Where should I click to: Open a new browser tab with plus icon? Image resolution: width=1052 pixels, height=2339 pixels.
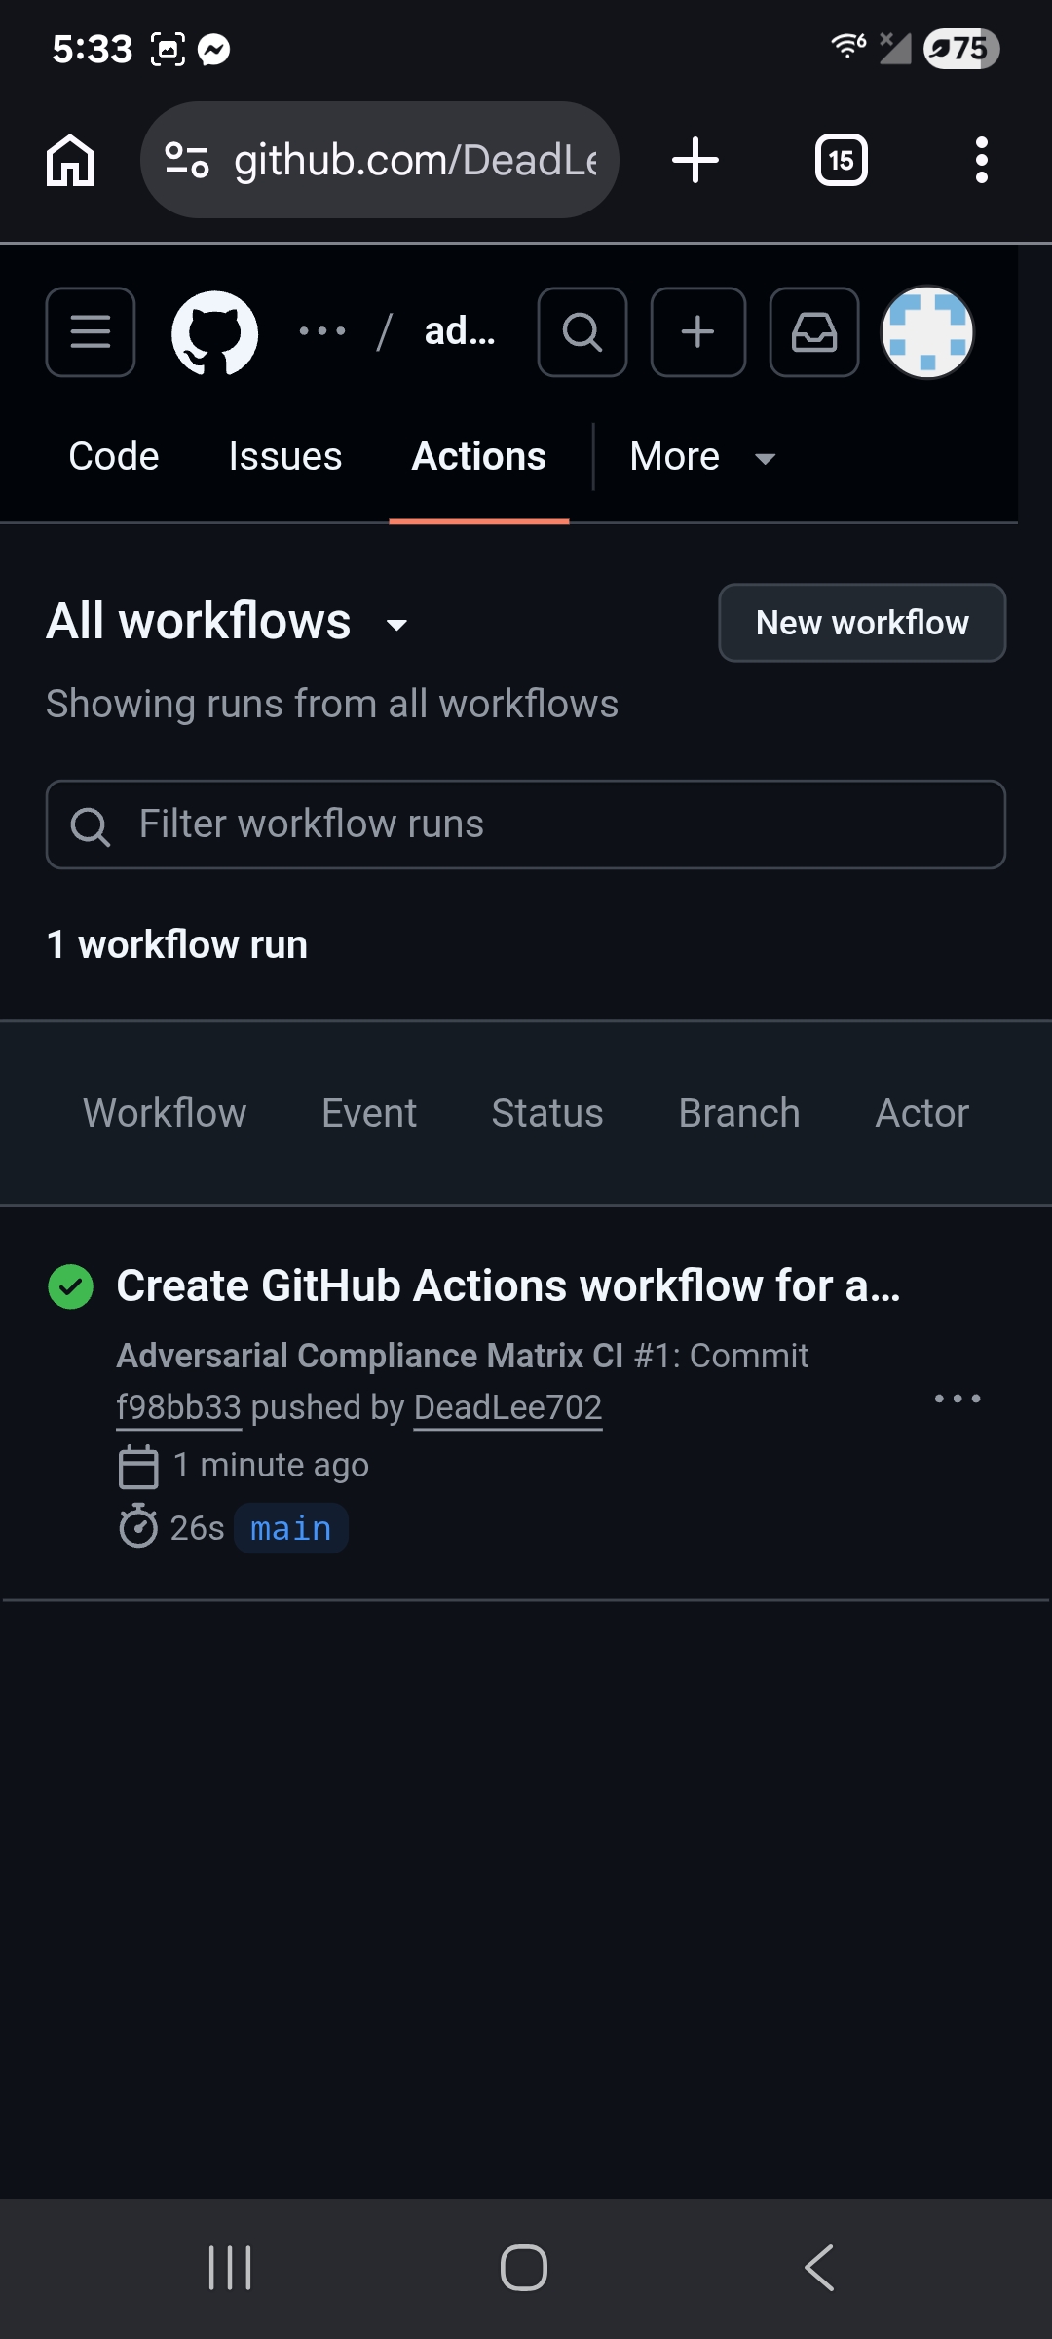tap(695, 160)
